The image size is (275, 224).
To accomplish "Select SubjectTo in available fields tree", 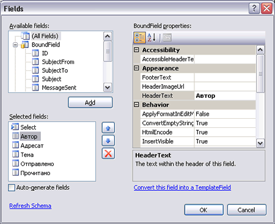I will (55, 70).
